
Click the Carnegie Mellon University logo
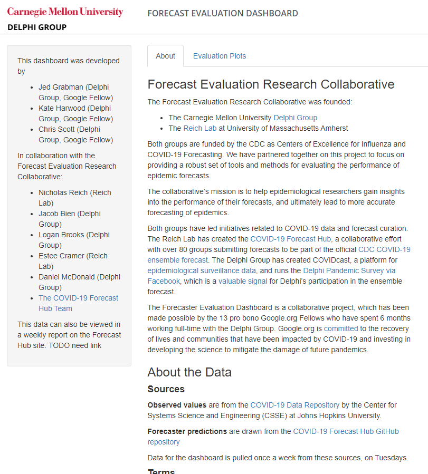pos(65,12)
